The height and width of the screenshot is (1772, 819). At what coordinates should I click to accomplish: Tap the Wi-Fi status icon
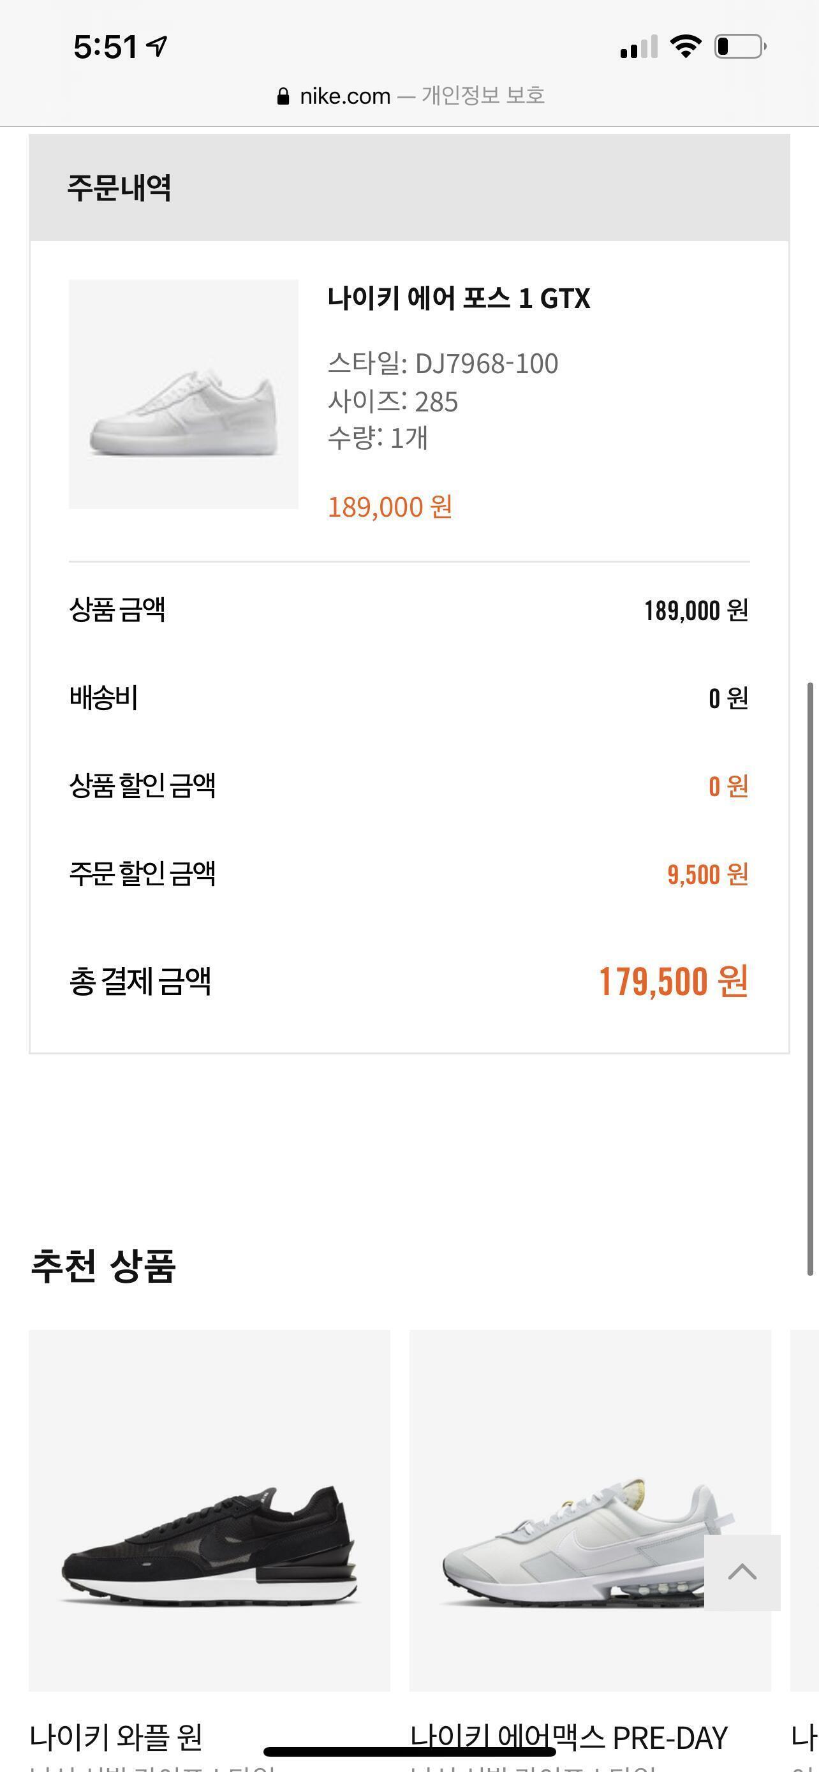(x=686, y=46)
